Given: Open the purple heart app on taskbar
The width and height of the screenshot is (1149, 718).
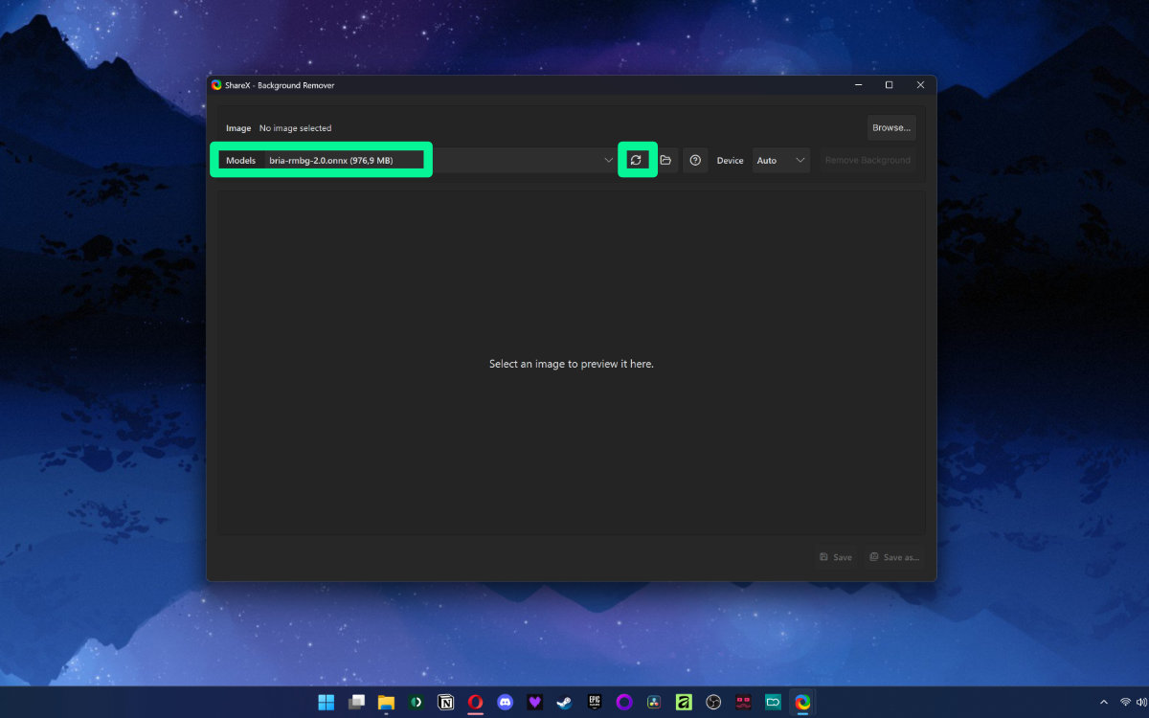Looking at the screenshot, I should point(535,702).
